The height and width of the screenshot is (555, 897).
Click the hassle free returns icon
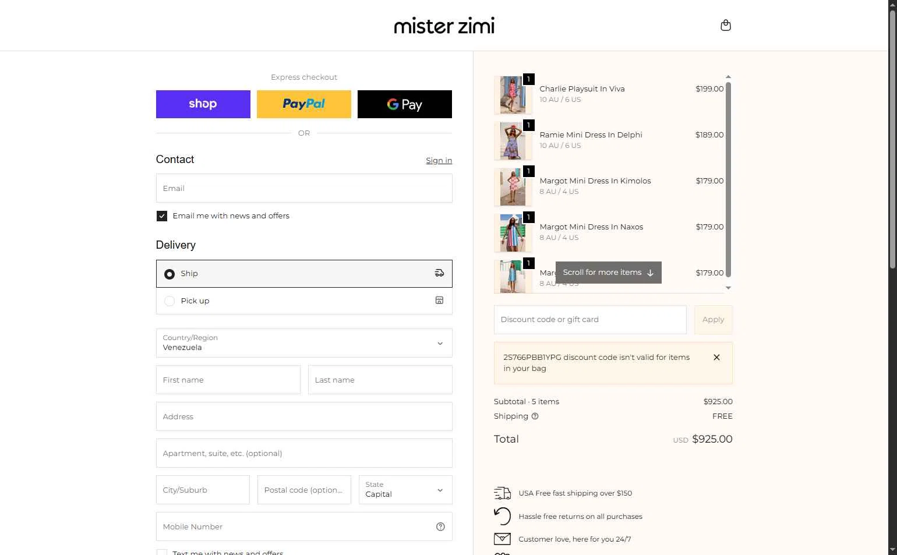pyautogui.click(x=502, y=516)
